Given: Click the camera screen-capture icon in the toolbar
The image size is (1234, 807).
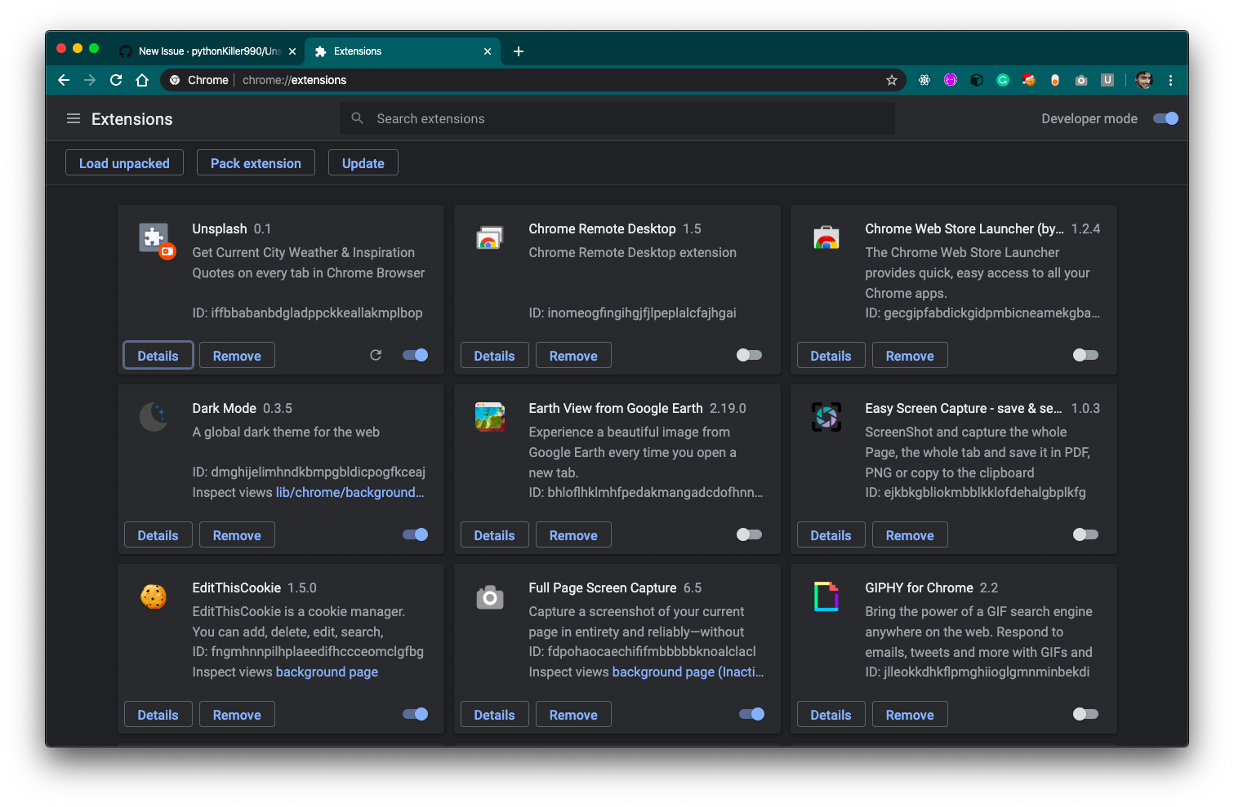Looking at the screenshot, I should coord(1081,80).
